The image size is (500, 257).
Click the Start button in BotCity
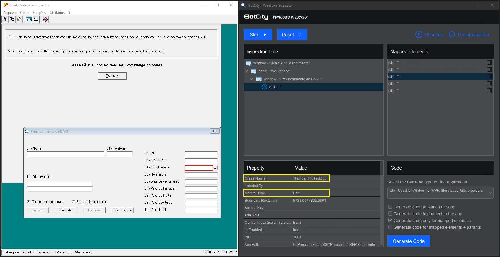point(258,34)
